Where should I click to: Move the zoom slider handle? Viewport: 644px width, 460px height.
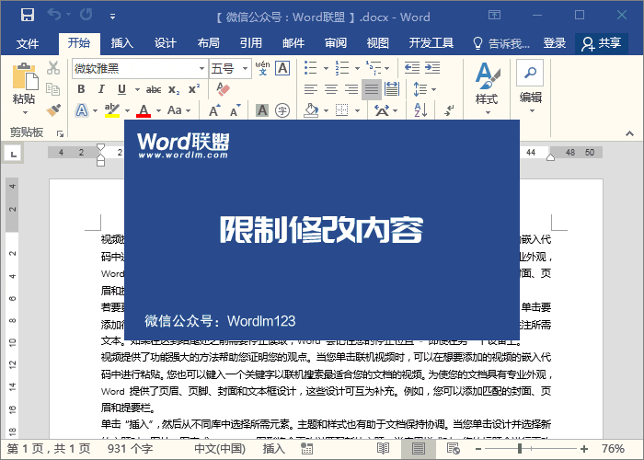coord(520,449)
